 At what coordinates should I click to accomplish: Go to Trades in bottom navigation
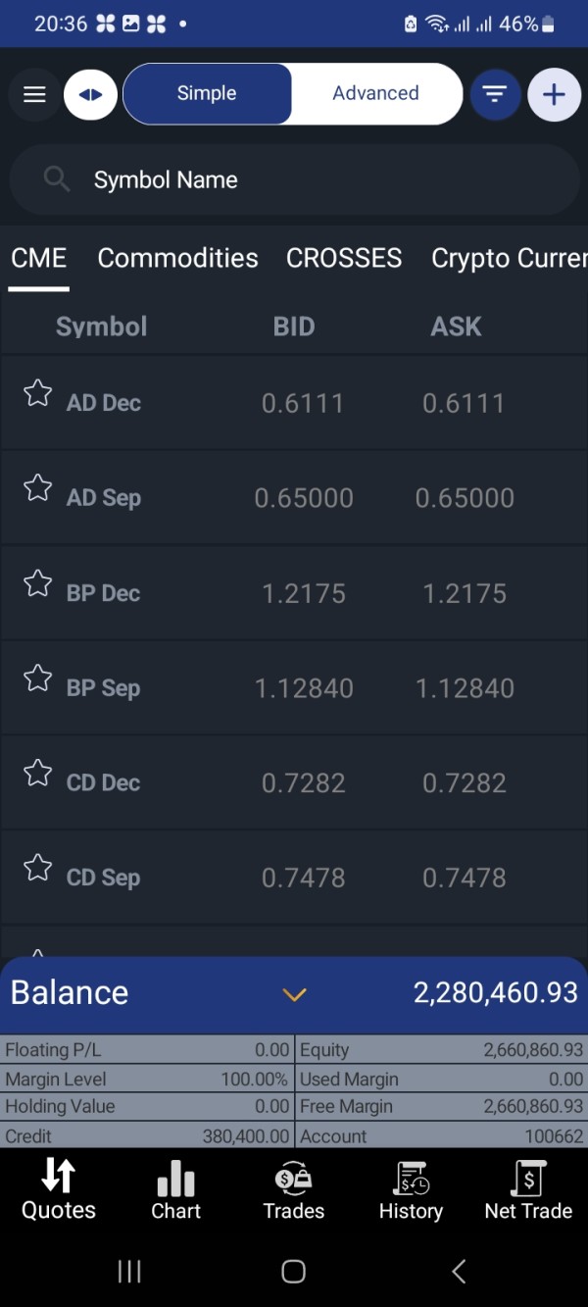click(x=293, y=1189)
